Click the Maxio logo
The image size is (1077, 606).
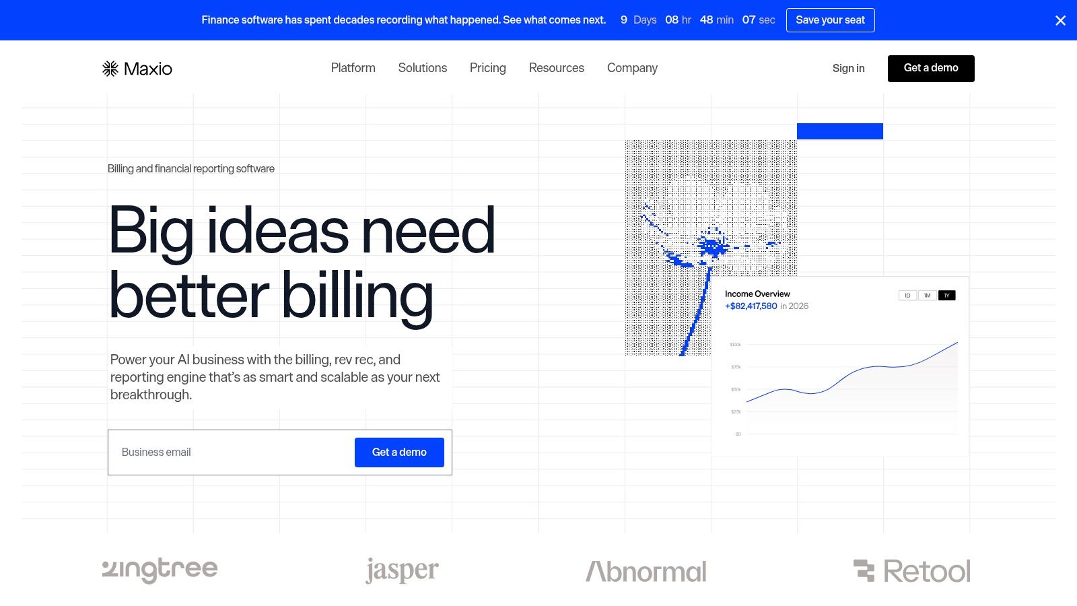(137, 69)
